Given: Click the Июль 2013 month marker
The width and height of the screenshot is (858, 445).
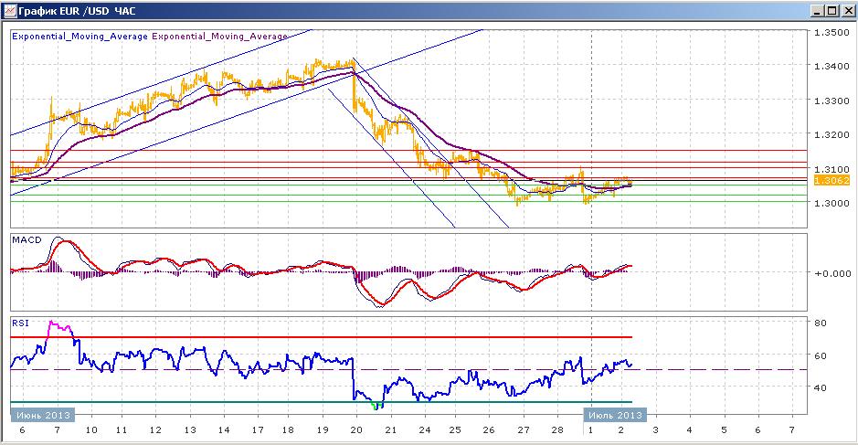Looking at the screenshot, I should point(615,415).
